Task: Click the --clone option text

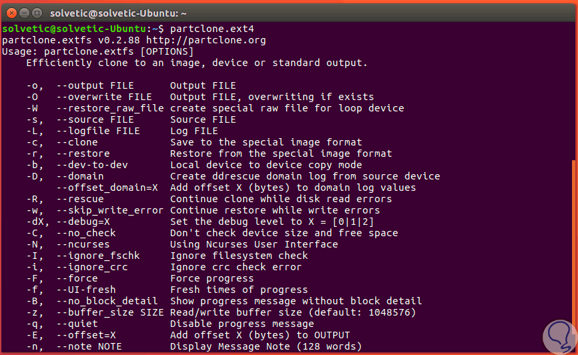Action: [x=77, y=142]
